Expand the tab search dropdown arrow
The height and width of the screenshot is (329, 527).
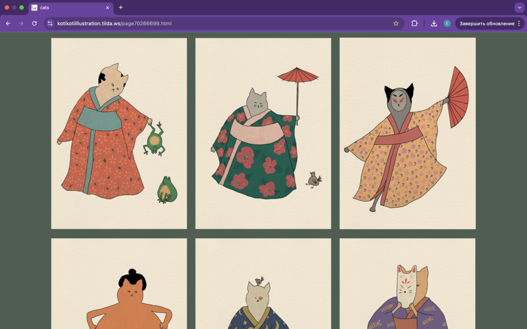point(519,8)
